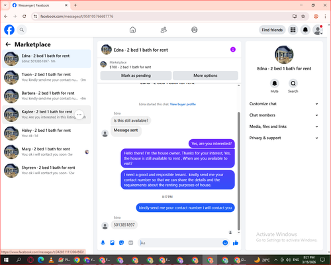Click Mark as pending button
331x265 pixels.
pyautogui.click(x=136, y=76)
